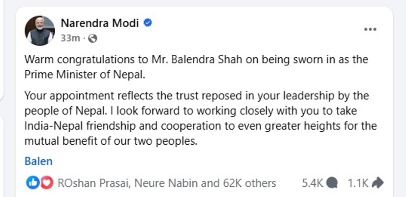This screenshot has height=197, width=406.
Task: Click the 'Warm congratulations' opening paragraph
Action: click(x=196, y=60)
